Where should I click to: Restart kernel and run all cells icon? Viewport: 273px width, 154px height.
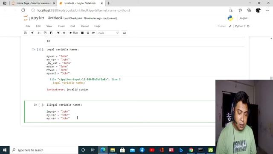(93, 33)
